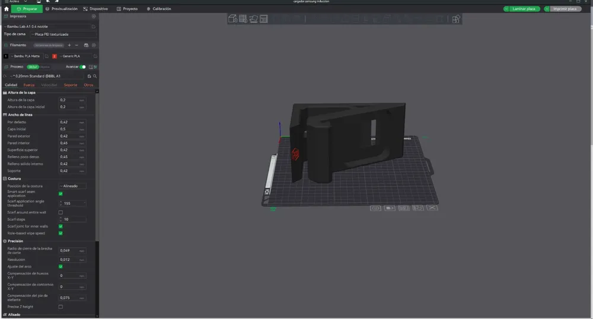Undo the last action
593x319 pixels.
coord(47,2)
